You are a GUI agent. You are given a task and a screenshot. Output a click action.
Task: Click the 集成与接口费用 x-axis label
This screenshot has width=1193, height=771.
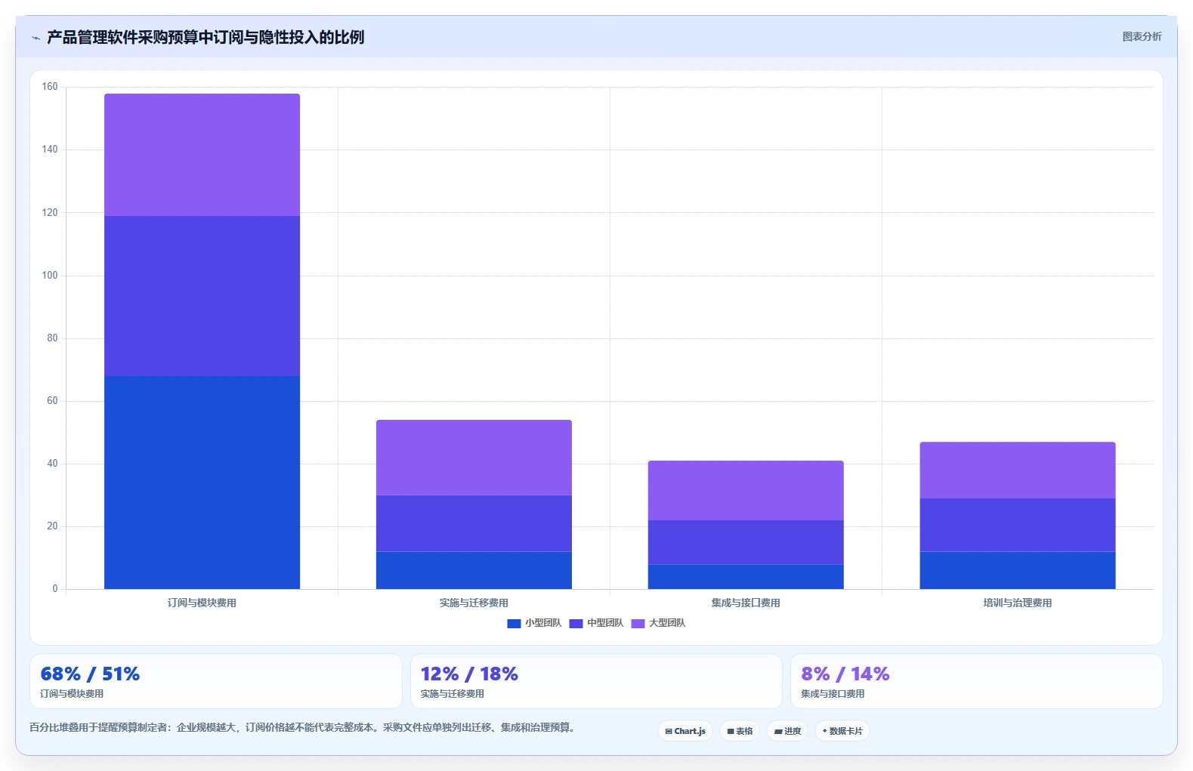[746, 603]
